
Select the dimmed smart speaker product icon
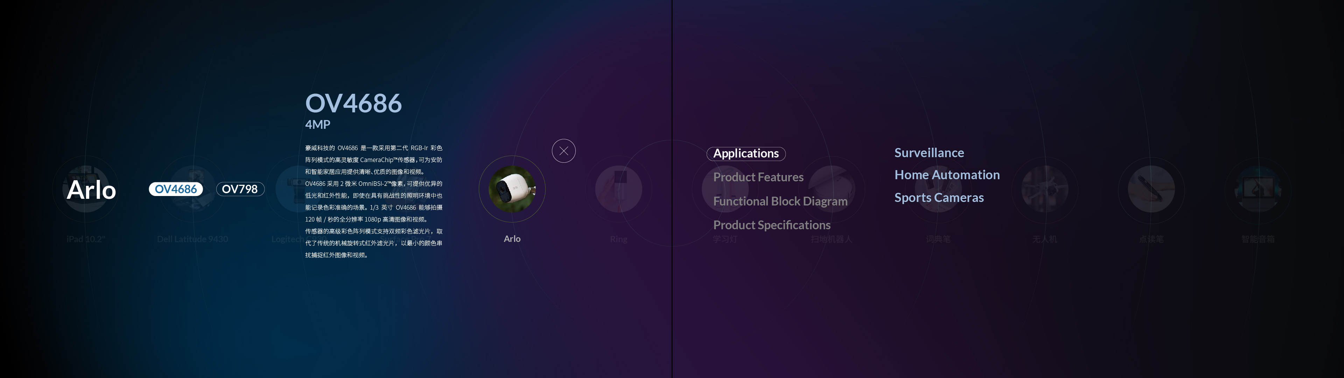(x=1258, y=189)
